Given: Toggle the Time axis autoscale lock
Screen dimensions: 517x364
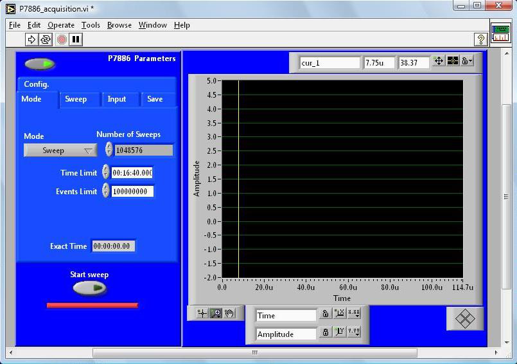Looking at the screenshot, I should point(326,314).
